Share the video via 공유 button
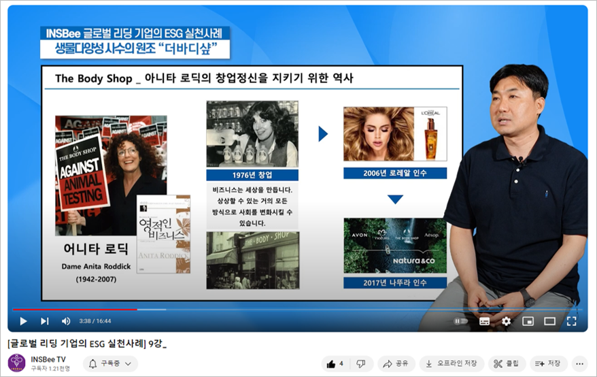Image resolution: width=597 pixels, height=377 pixels. coord(395,364)
